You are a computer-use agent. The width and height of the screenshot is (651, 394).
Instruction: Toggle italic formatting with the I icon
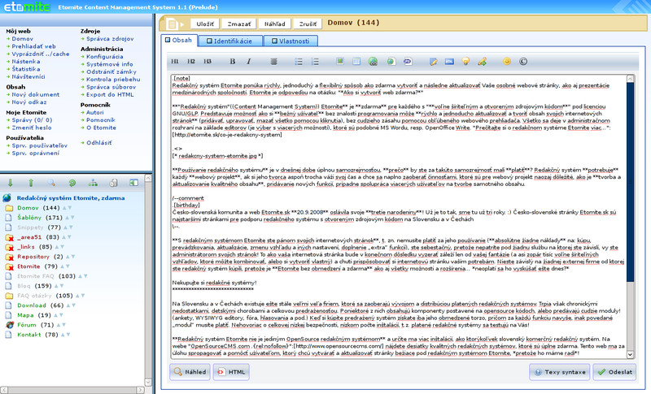[x=249, y=61]
